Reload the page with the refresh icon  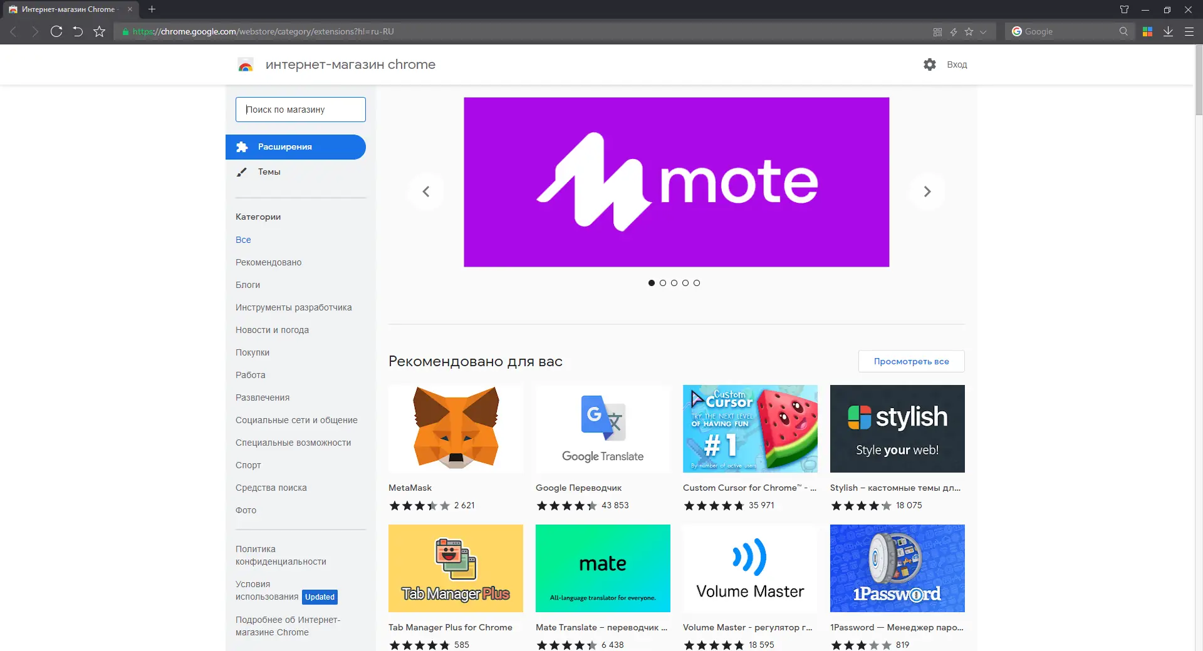tap(56, 31)
